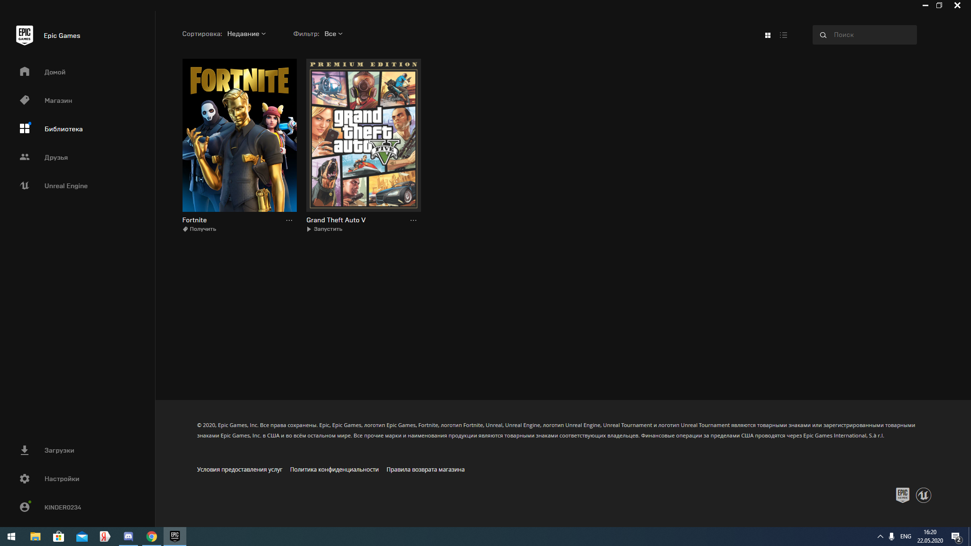Go to Друзья in sidebar
Image resolution: width=971 pixels, height=546 pixels.
56,157
